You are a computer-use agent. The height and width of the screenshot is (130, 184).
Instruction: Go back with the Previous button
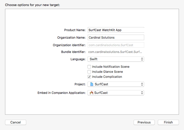(144, 122)
